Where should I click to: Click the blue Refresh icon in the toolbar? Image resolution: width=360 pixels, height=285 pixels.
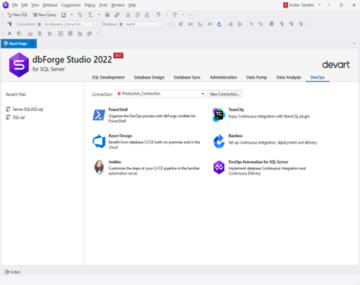click(x=219, y=24)
